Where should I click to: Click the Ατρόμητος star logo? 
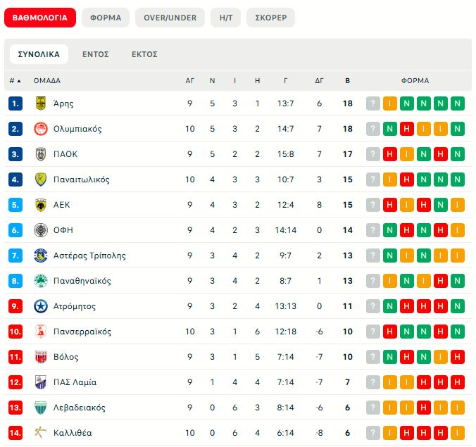(40, 306)
